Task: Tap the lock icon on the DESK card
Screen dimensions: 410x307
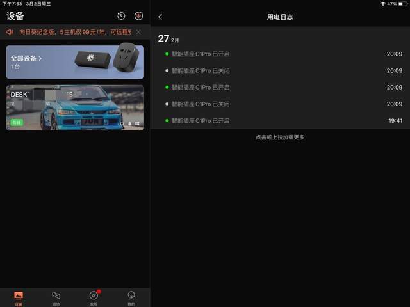Action: (x=129, y=123)
